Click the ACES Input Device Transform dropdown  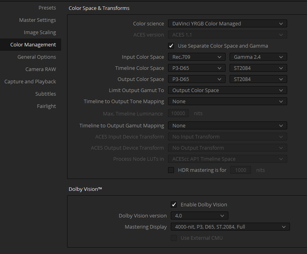tap(228, 137)
